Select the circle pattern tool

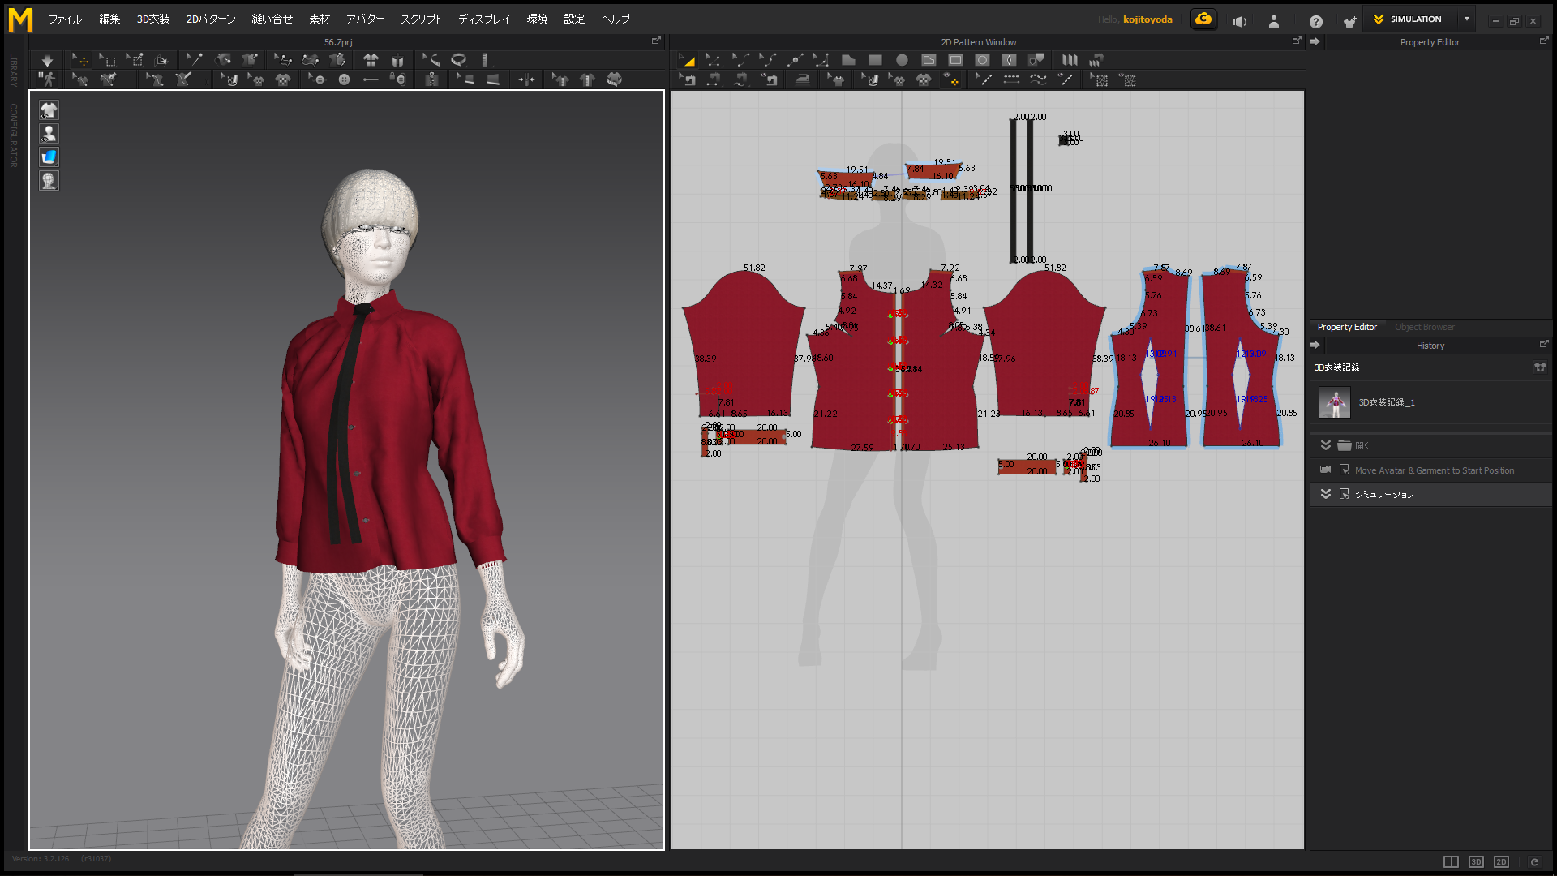pos(902,60)
